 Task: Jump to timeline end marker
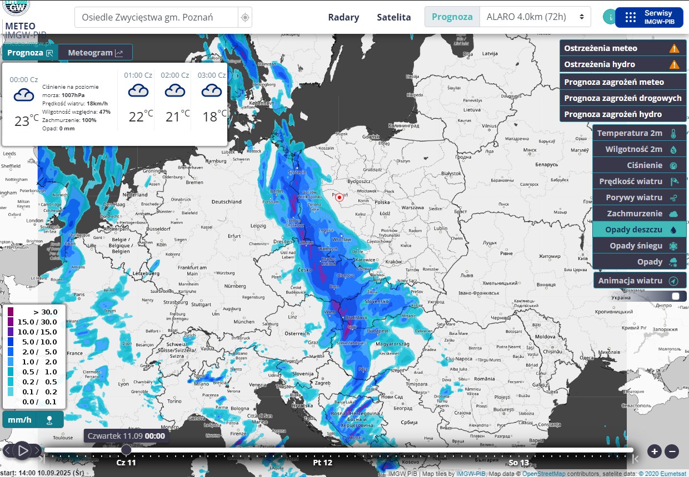(636, 458)
